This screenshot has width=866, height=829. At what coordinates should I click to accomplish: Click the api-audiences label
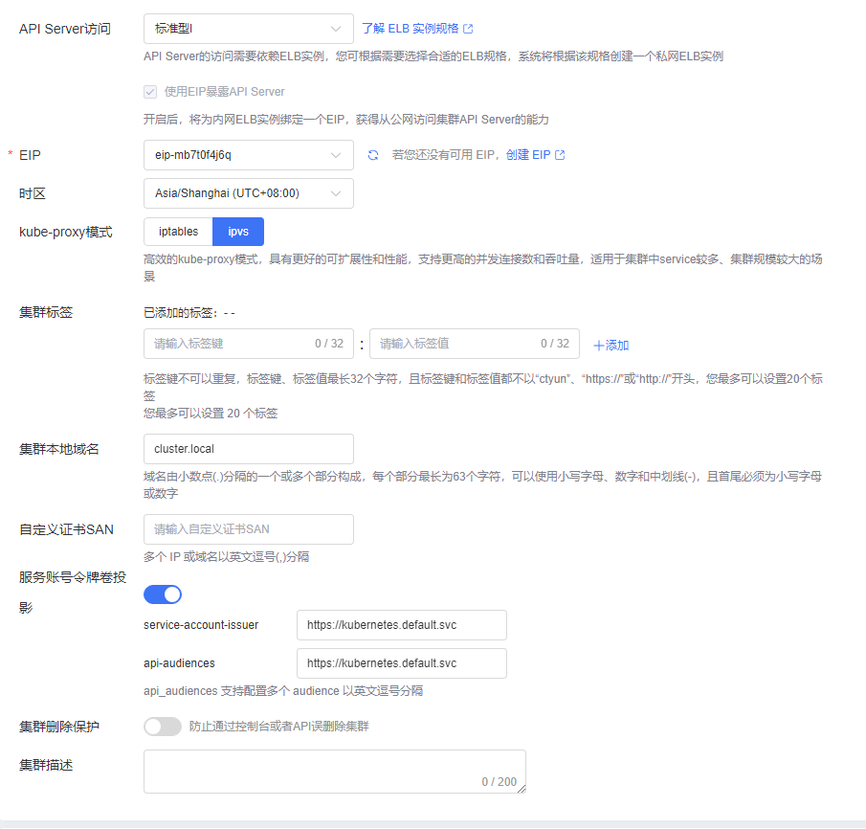179,663
